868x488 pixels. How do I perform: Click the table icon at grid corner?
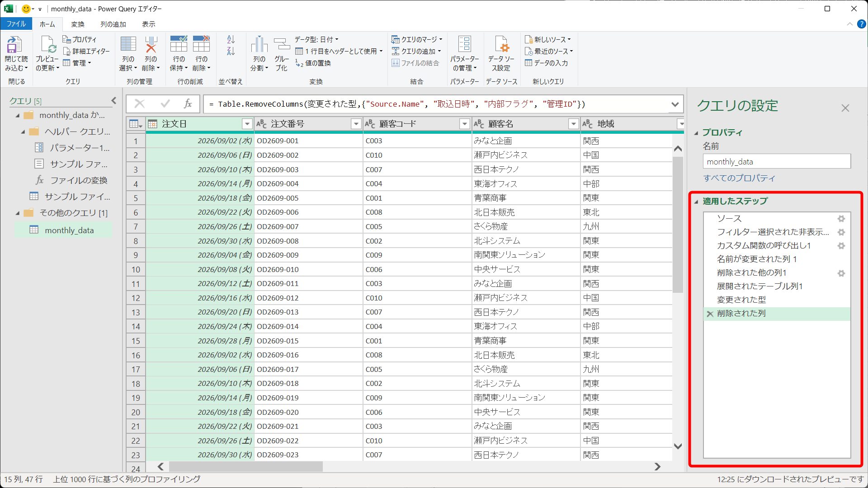click(x=136, y=124)
